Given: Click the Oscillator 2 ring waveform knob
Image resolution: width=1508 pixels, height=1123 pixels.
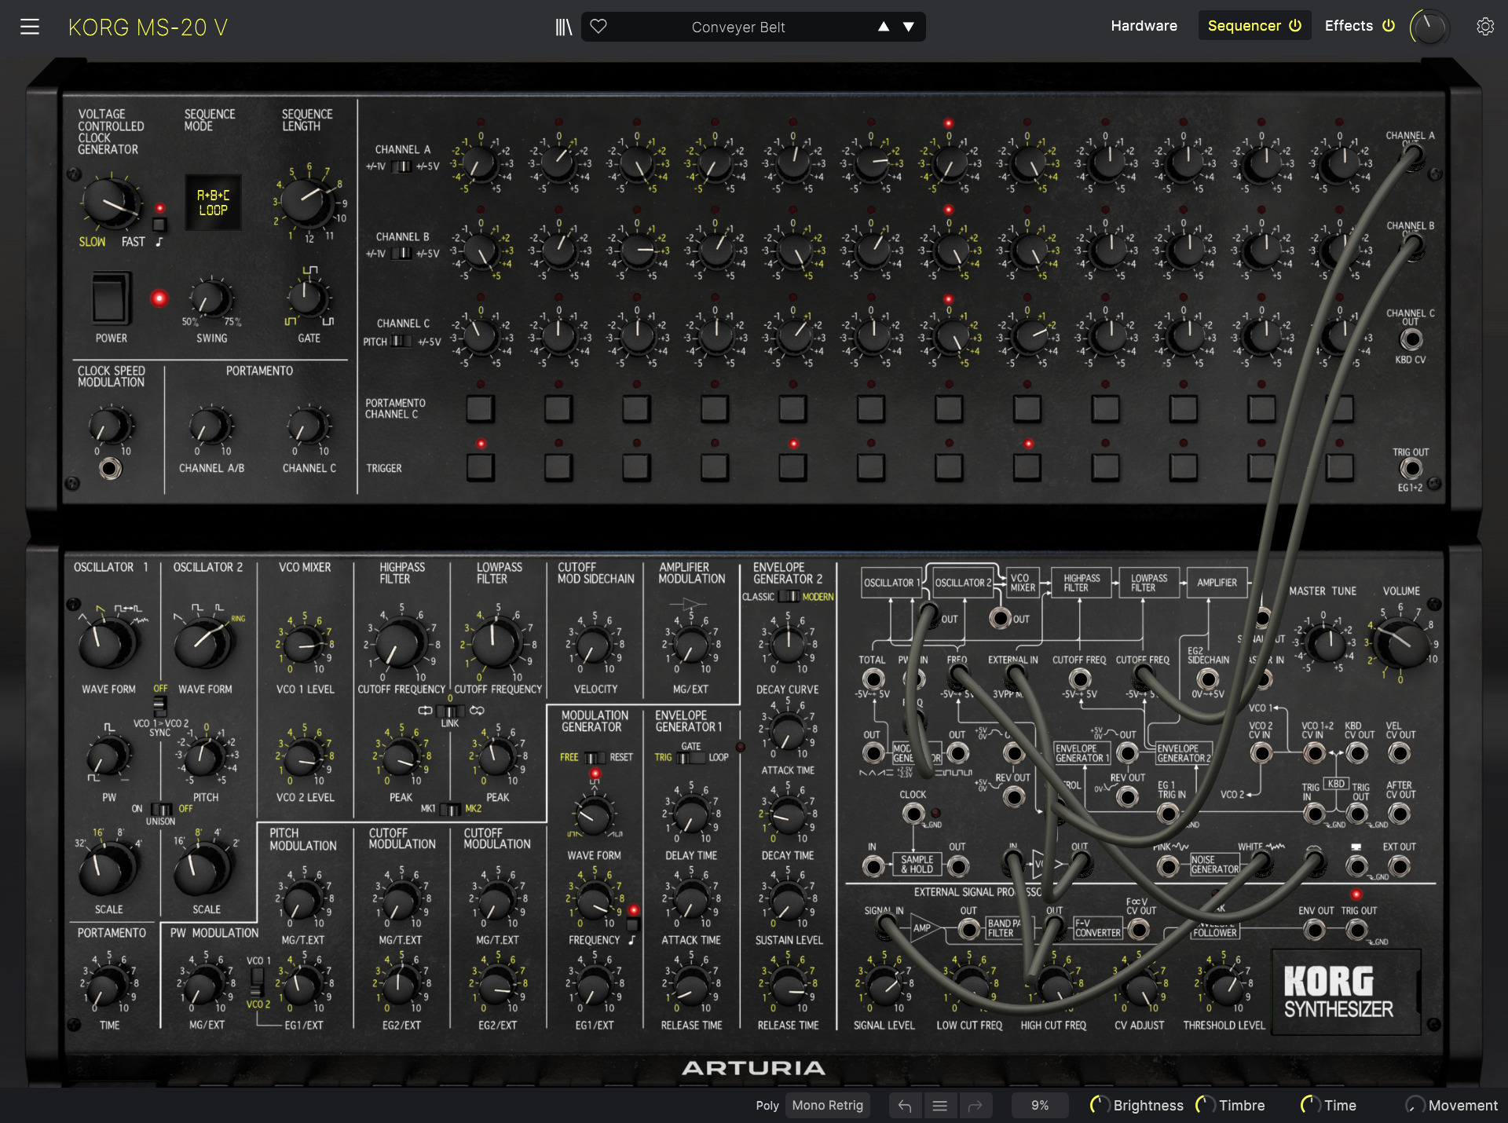Looking at the screenshot, I should coord(204,642).
